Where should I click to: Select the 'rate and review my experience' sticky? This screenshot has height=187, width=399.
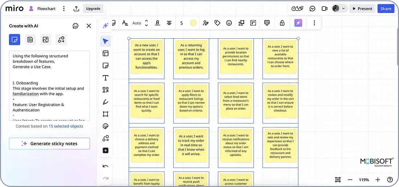coord(280,145)
